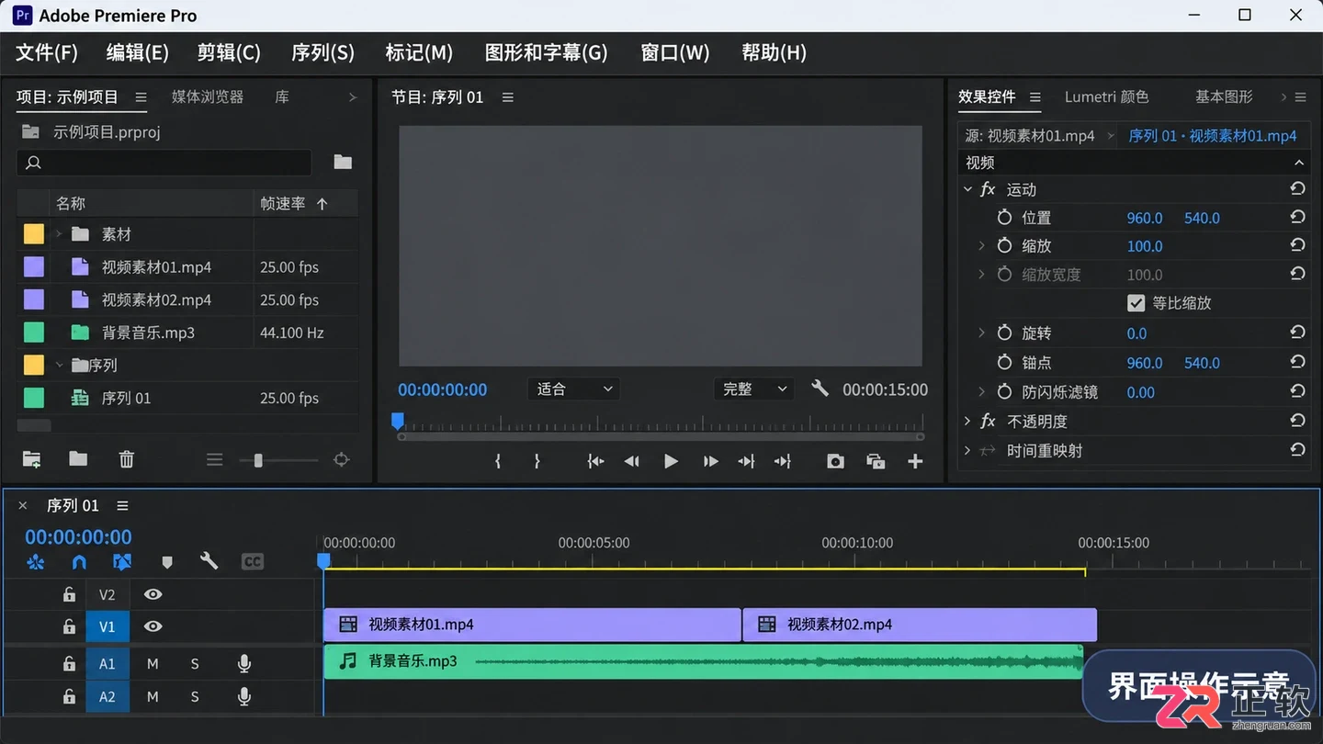Expand the 素材 bin in the Project panel

point(59,234)
